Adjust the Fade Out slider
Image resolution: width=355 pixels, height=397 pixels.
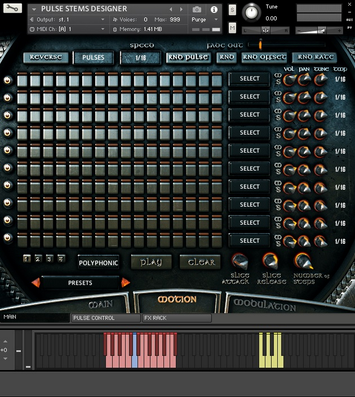point(260,45)
